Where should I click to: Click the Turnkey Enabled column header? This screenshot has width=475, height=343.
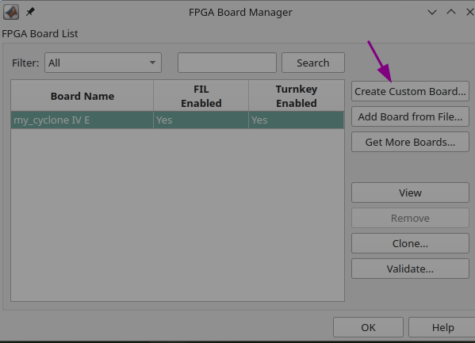(297, 96)
